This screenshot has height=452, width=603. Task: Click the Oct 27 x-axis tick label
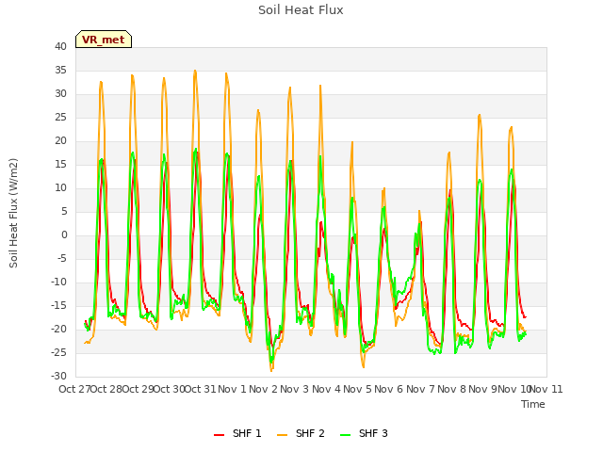click(74, 389)
